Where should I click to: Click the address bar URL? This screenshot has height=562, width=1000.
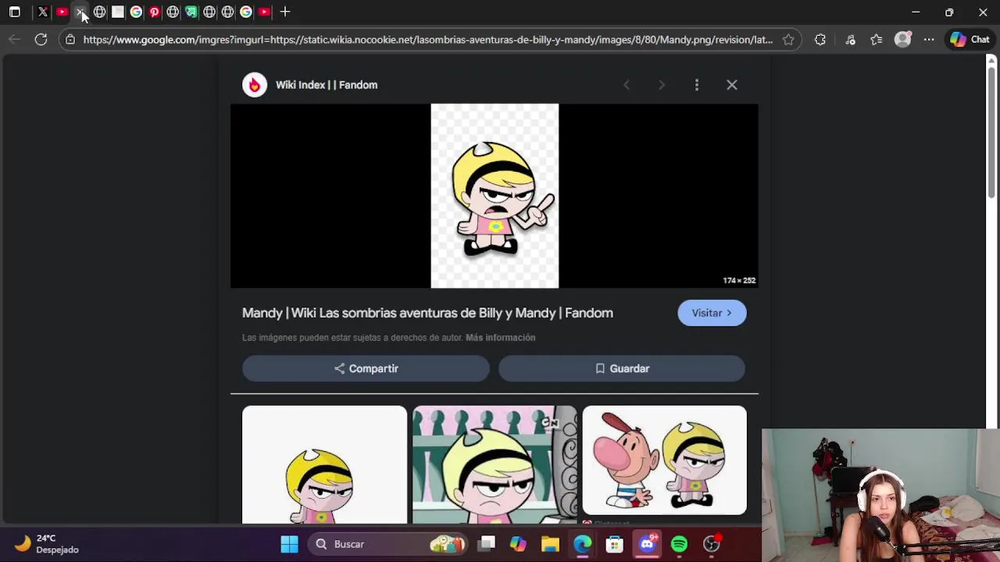(x=428, y=40)
